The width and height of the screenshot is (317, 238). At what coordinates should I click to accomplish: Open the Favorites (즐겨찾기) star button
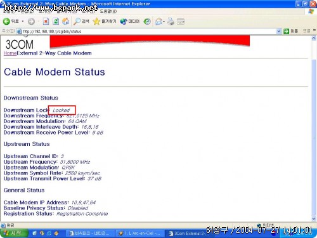click(x=105, y=21)
